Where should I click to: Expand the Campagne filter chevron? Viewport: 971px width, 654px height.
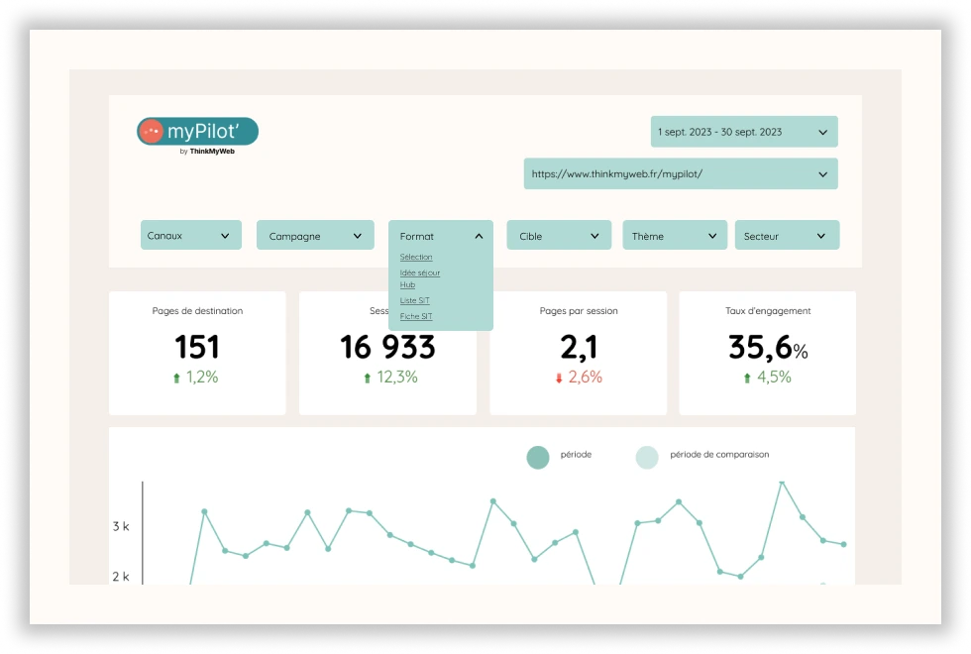[x=358, y=236]
